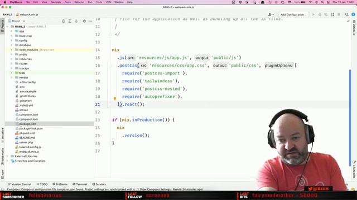
Task: Click the Run with Coverage icon
Action: pyautogui.click(x=326, y=14)
